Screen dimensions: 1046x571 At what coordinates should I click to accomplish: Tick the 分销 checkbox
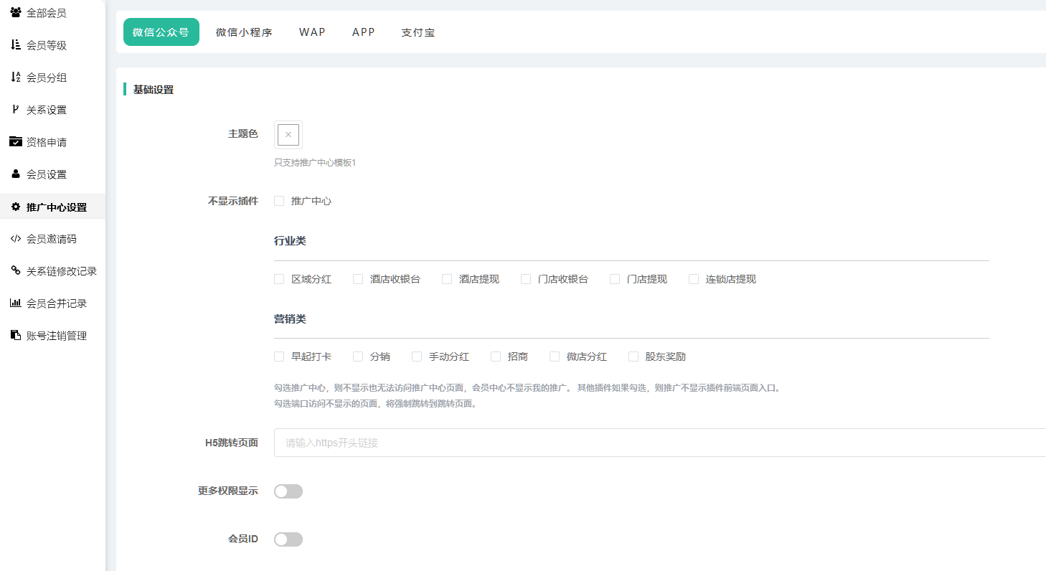[358, 357]
